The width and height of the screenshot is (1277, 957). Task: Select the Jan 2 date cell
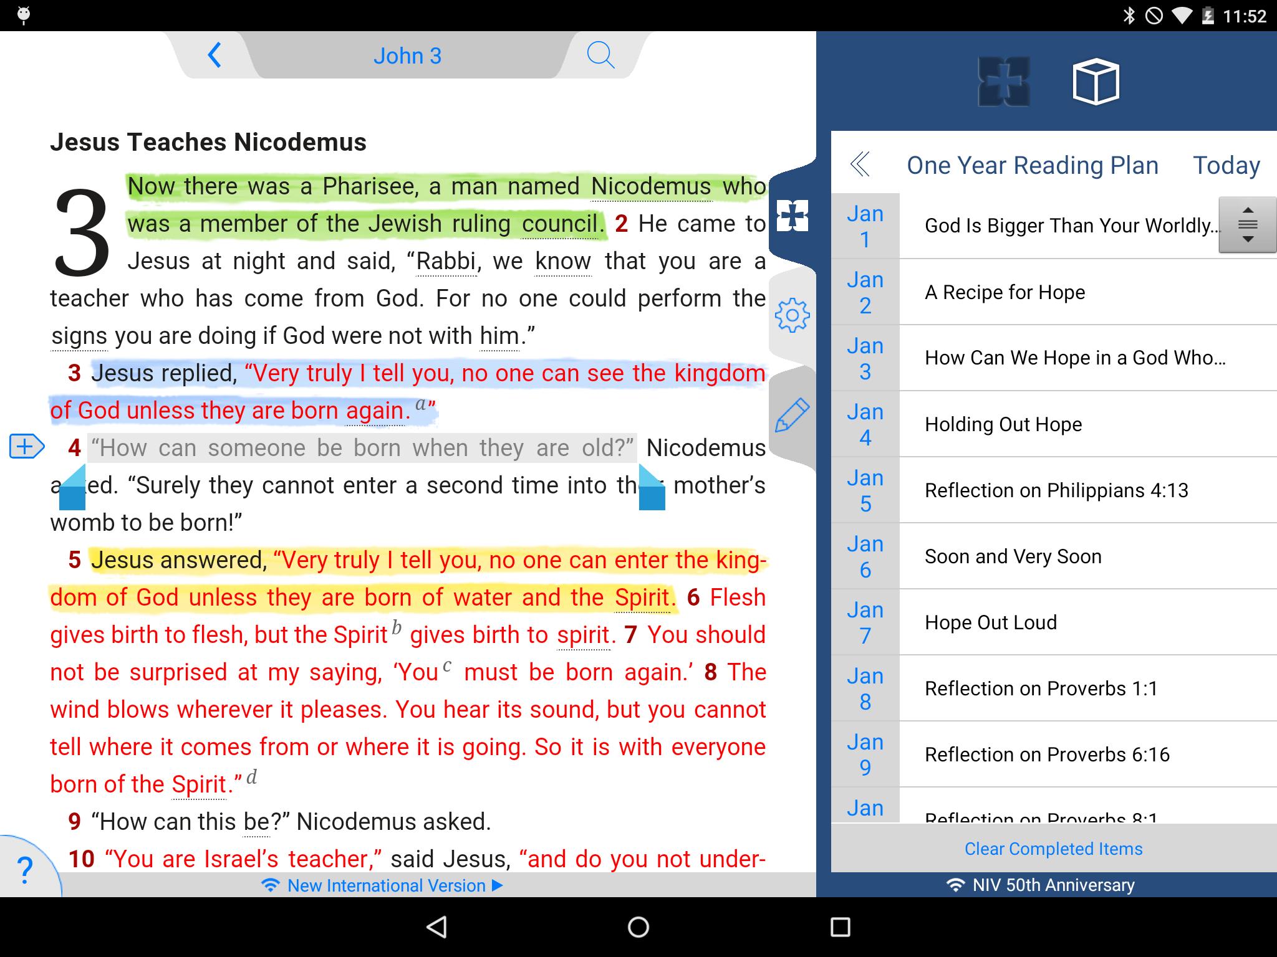coord(865,292)
